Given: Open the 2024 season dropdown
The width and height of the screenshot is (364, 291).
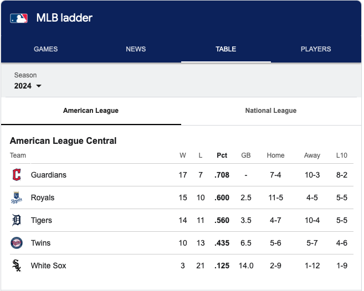Looking at the screenshot, I should (28, 86).
